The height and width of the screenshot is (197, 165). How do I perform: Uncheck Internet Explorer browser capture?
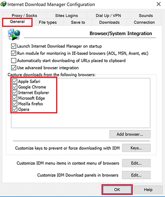point(15,92)
